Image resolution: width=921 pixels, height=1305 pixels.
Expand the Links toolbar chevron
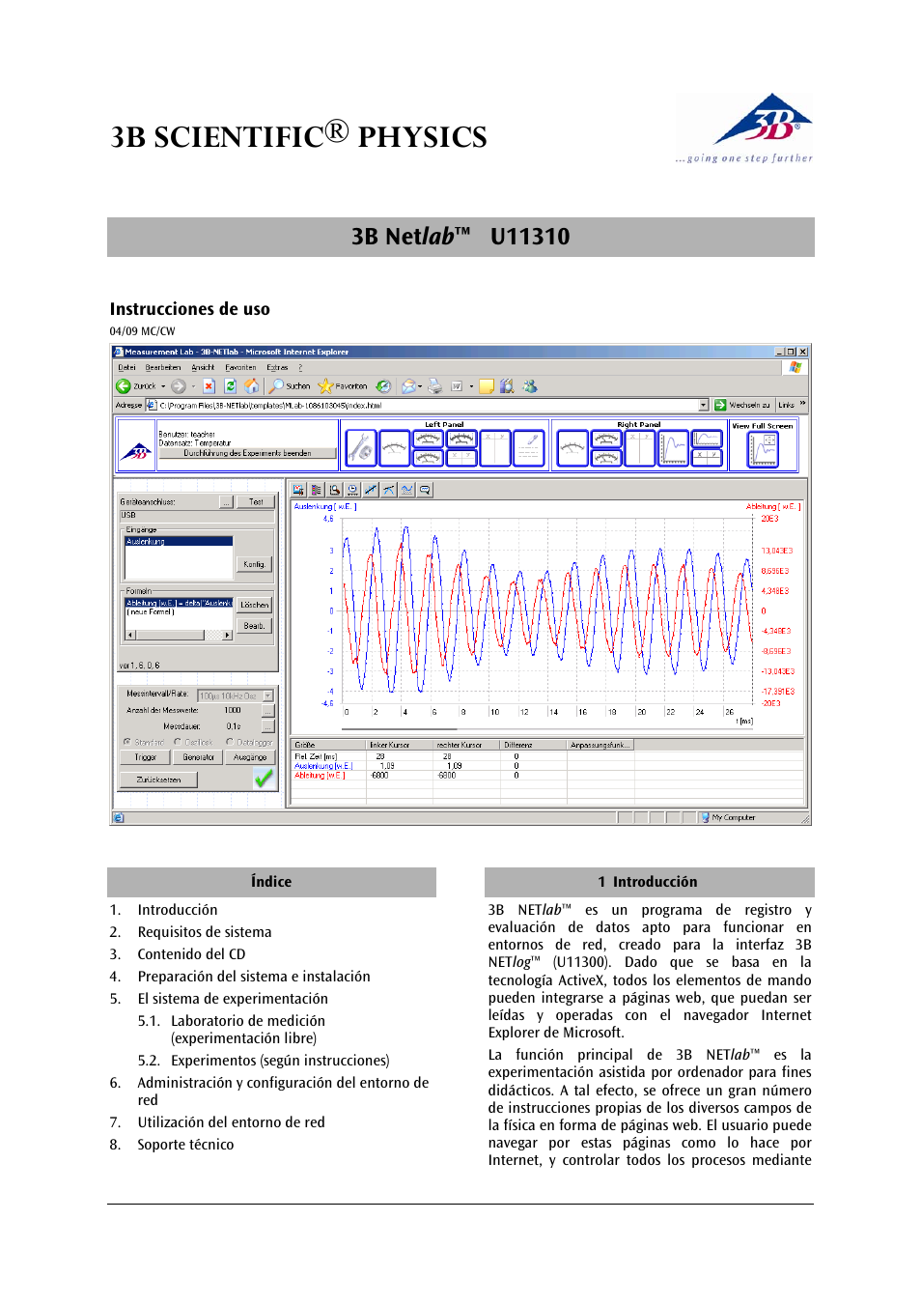tap(802, 405)
